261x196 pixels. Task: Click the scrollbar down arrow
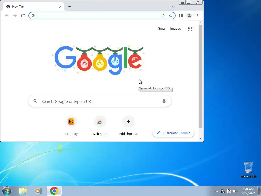(201, 139)
